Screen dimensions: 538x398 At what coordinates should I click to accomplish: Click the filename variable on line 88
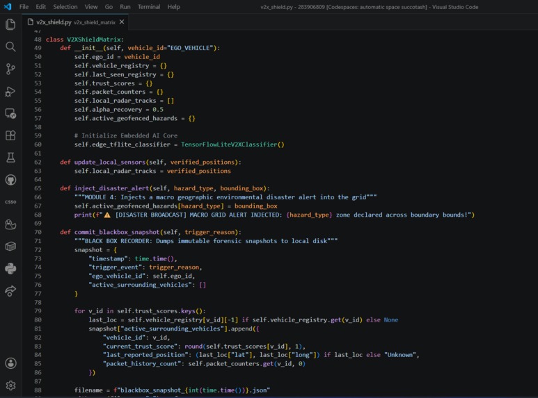tap(88, 390)
